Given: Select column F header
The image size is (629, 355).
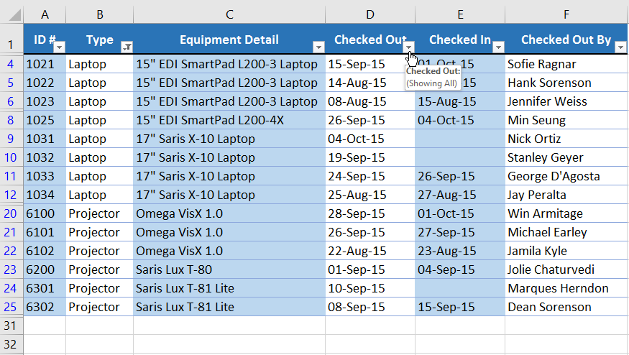Looking at the screenshot, I should tap(566, 14).
